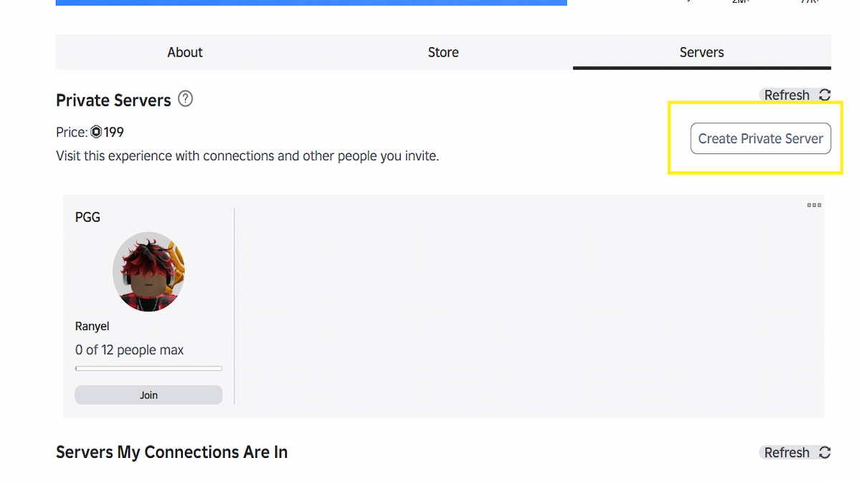Open the three-dot menu on PGG server
Viewport: 860px width, 483px height.
[x=814, y=205]
